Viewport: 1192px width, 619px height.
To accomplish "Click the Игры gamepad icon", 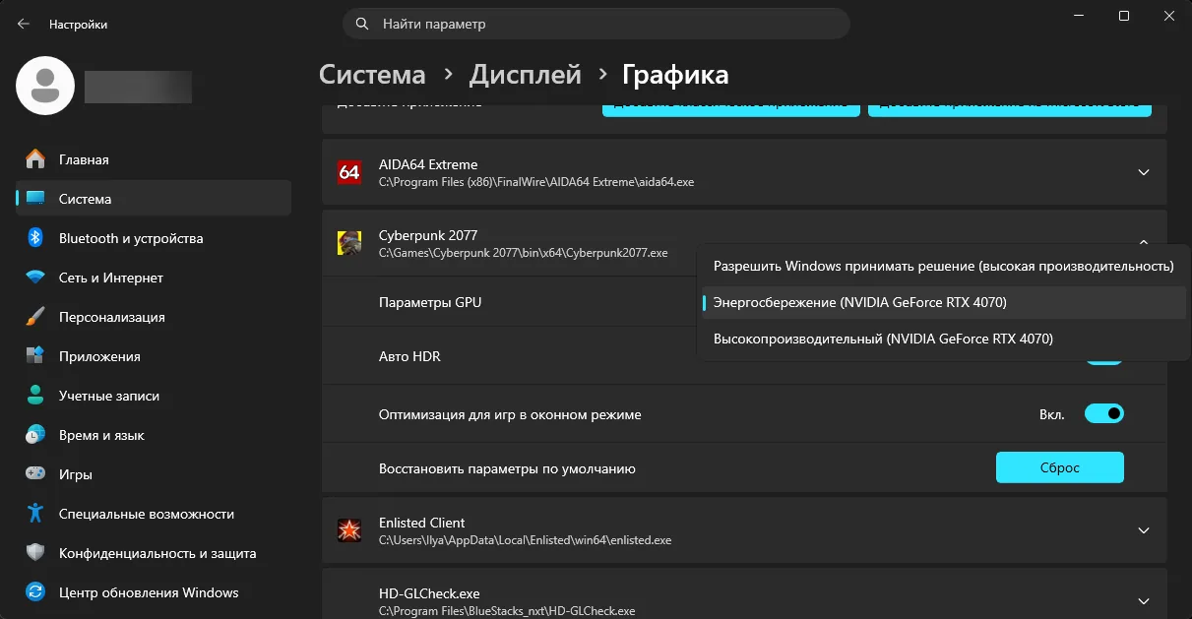I will (x=35, y=474).
